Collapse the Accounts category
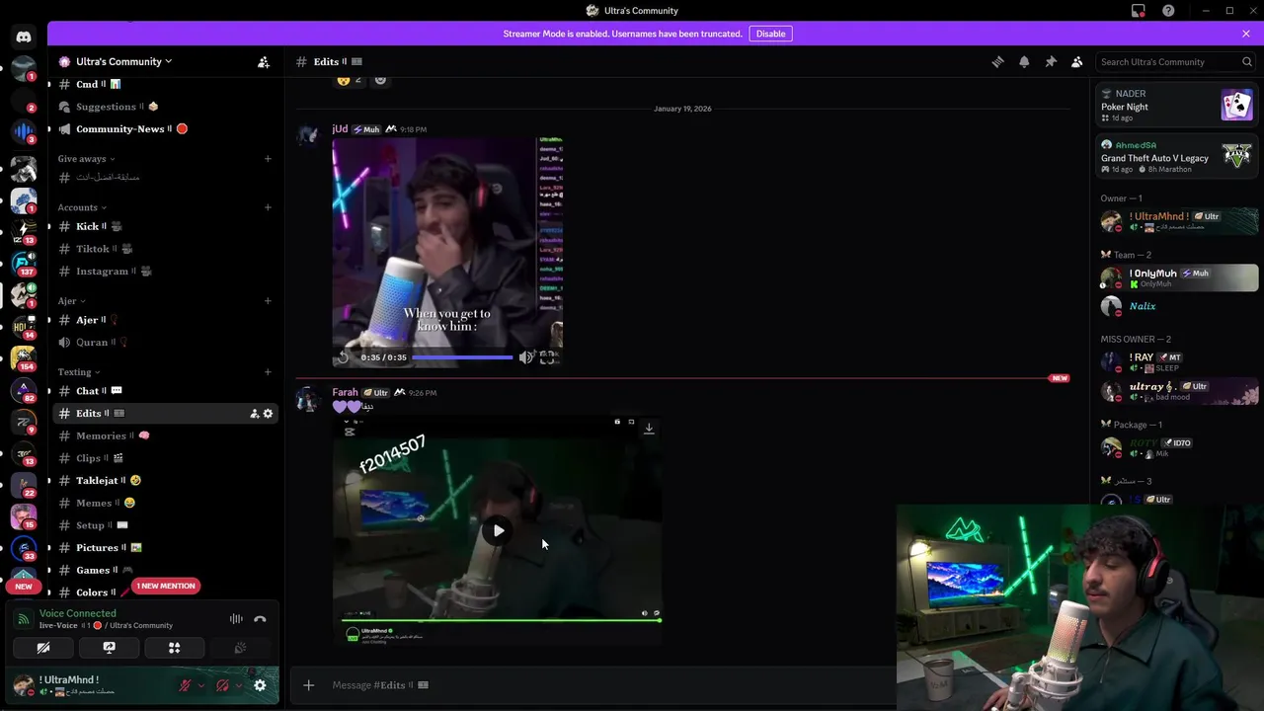Image resolution: width=1264 pixels, height=711 pixels. click(x=81, y=207)
